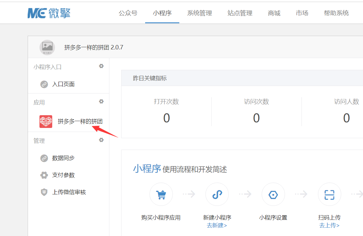Open the 系统管理 menu
The height and width of the screenshot is (236, 363).
pos(200,13)
